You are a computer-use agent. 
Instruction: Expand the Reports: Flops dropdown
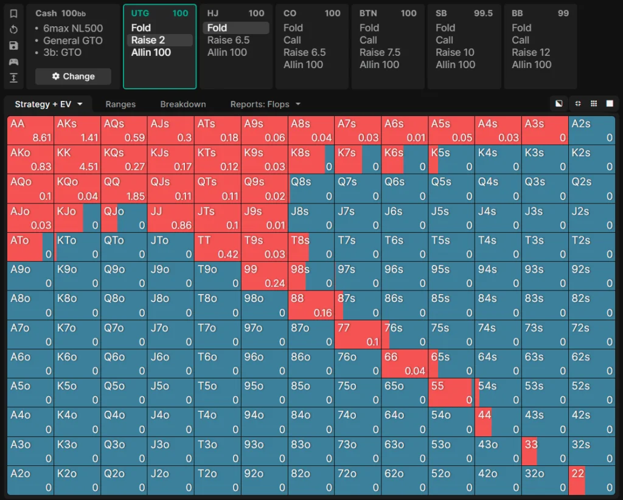(265, 104)
